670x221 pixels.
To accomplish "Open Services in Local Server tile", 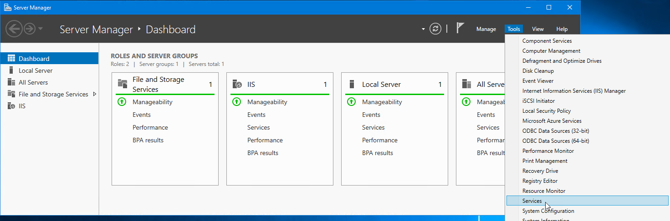I will (373, 127).
